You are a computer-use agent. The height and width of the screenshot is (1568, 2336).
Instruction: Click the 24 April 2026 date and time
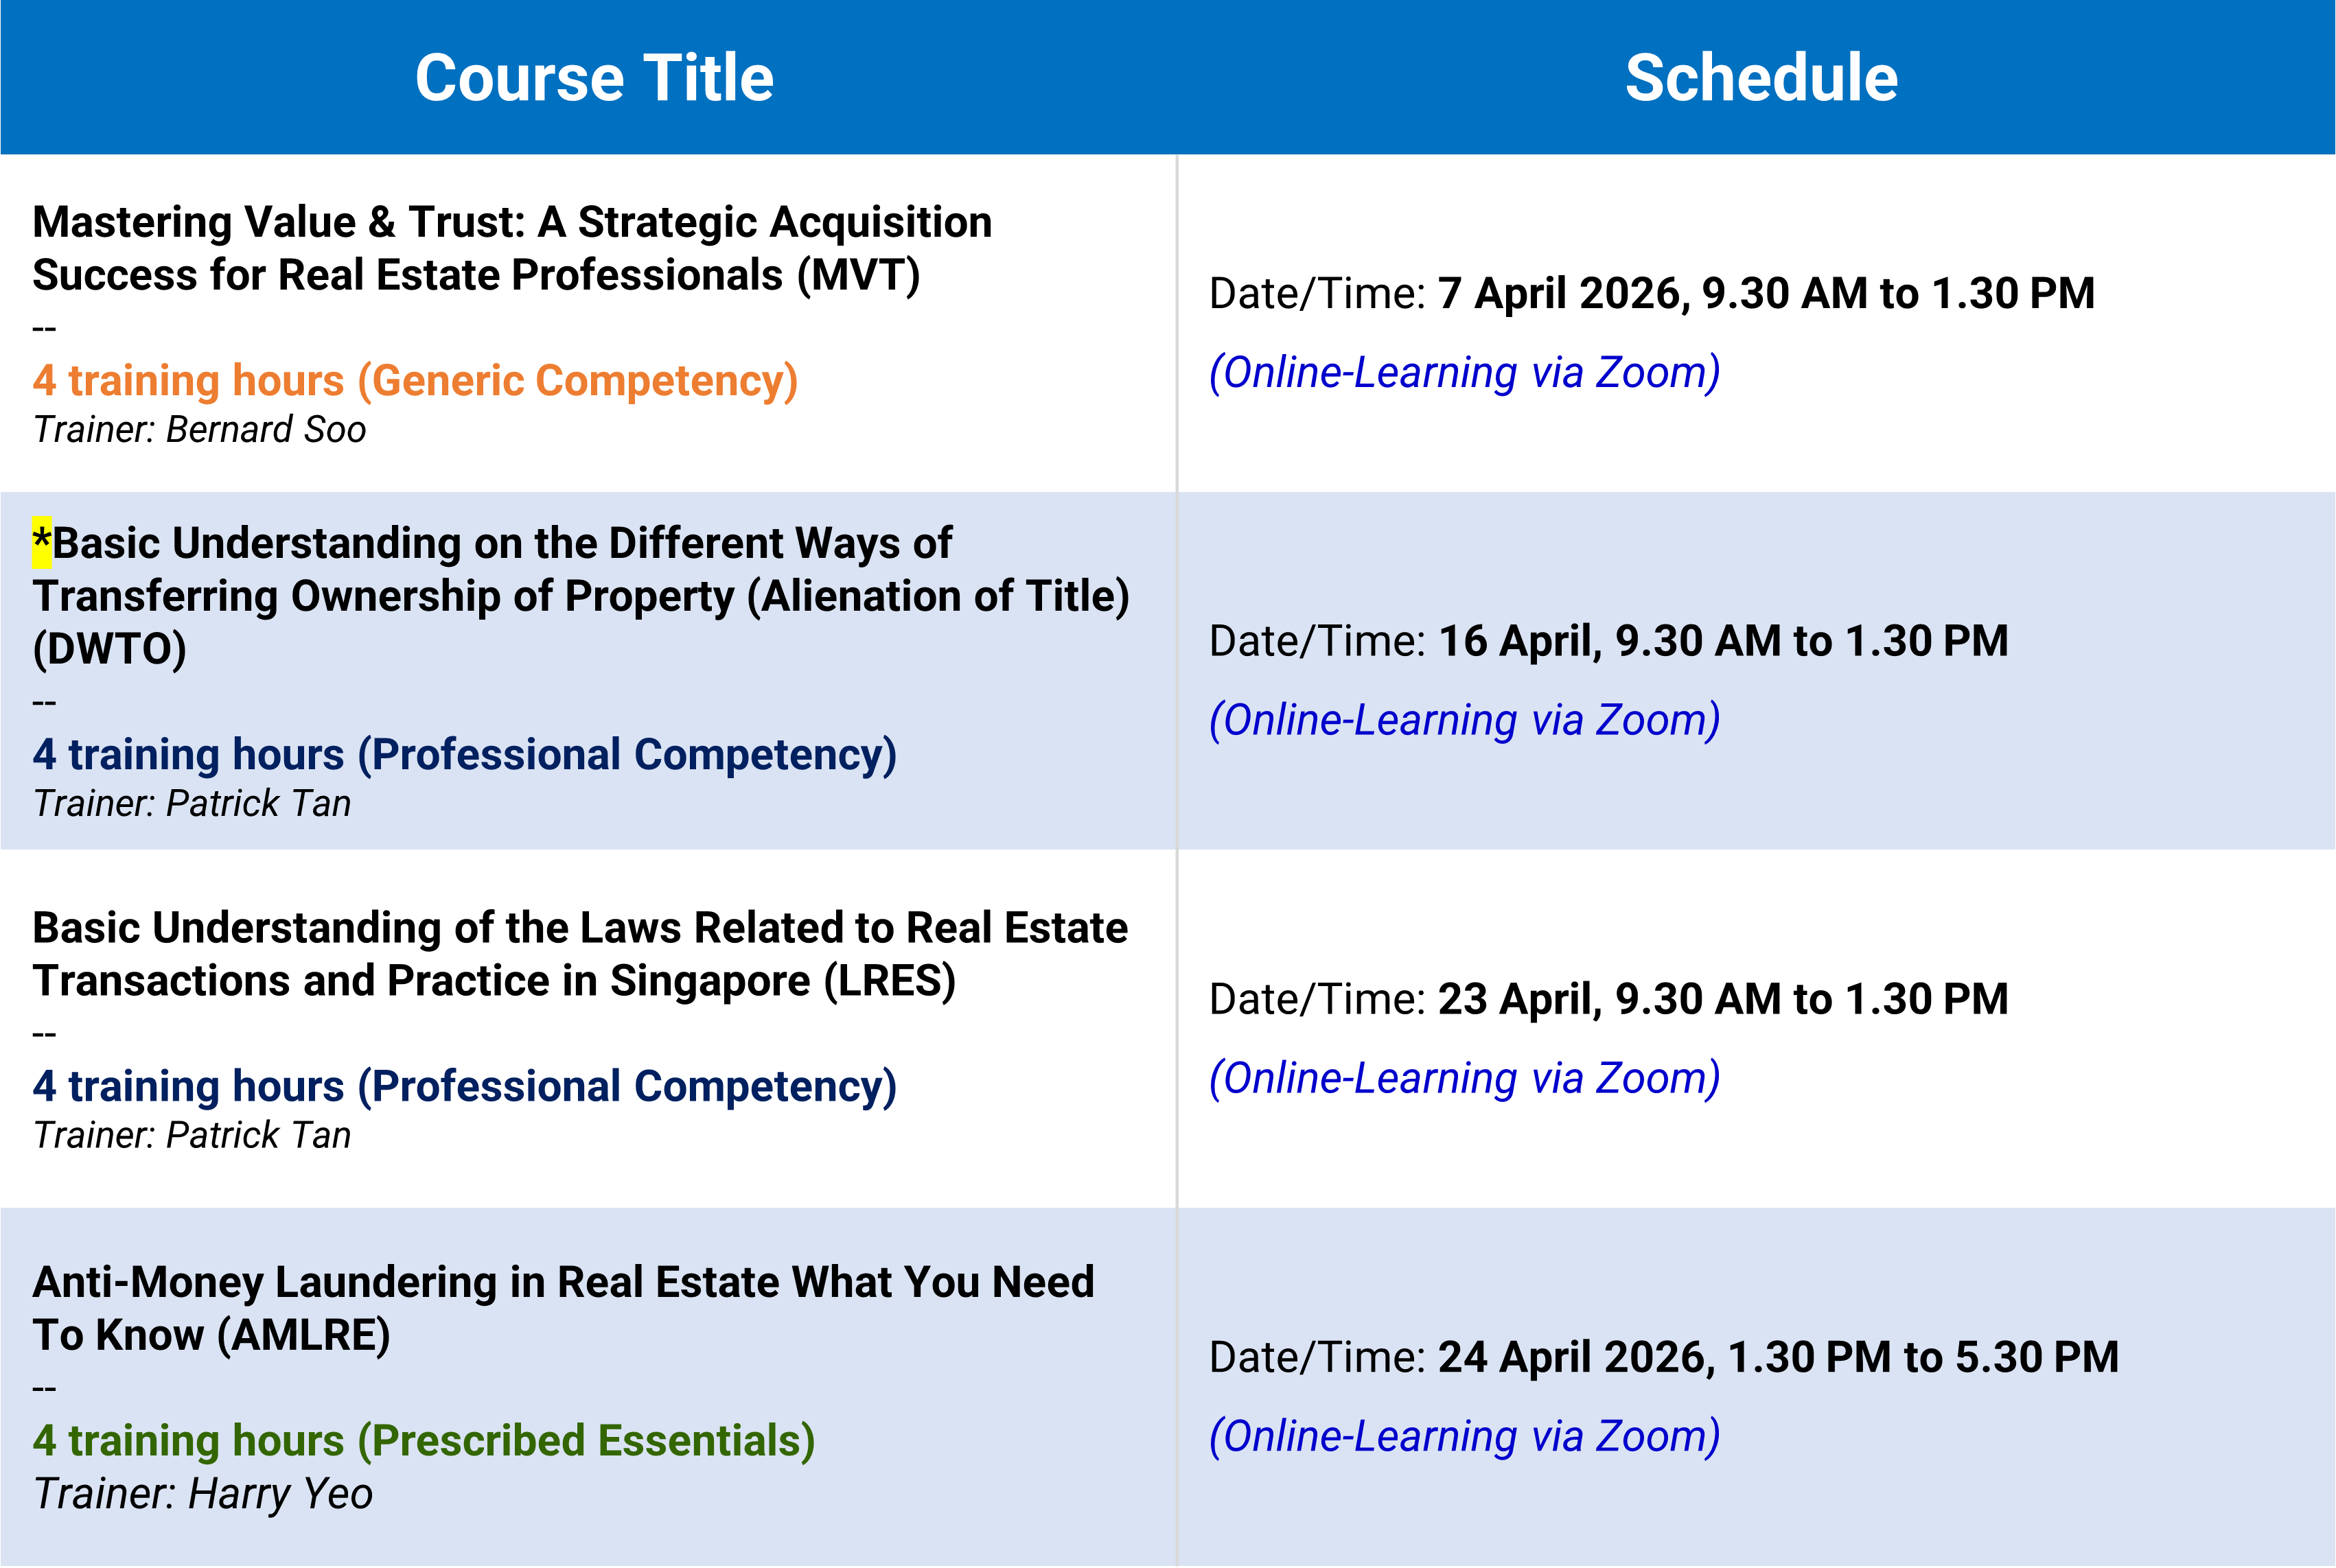tap(1778, 1357)
